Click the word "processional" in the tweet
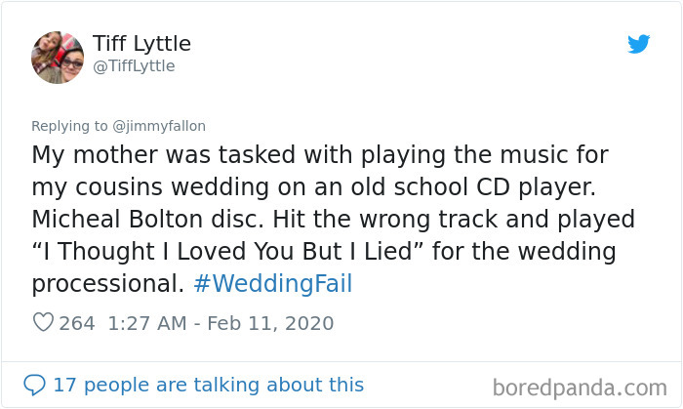This screenshot has width=683, height=409. 107,284
